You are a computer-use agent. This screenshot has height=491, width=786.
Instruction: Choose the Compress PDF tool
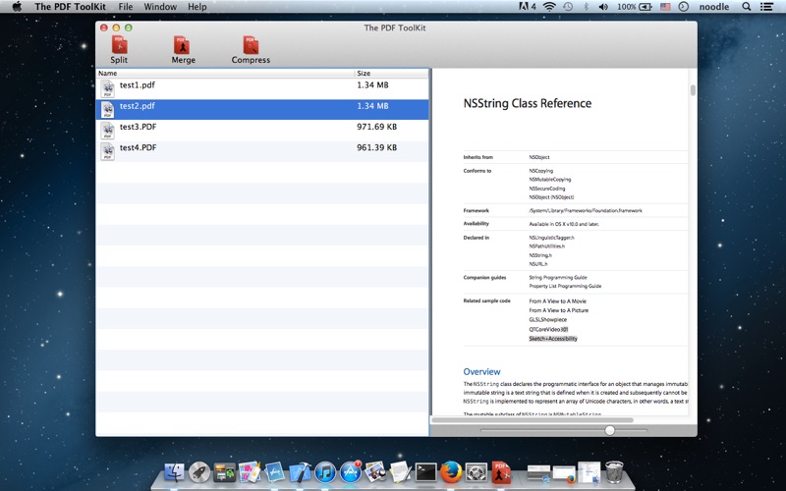pyautogui.click(x=251, y=50)
